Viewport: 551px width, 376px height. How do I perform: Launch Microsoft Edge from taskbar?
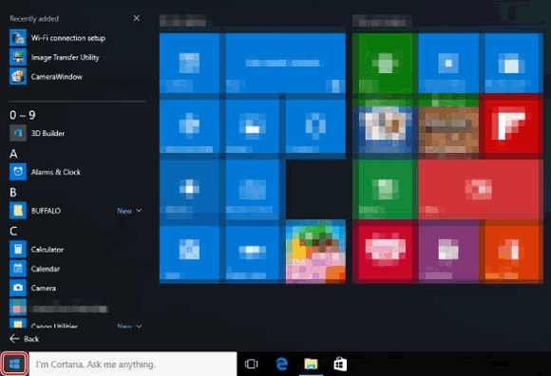[281, 364]
